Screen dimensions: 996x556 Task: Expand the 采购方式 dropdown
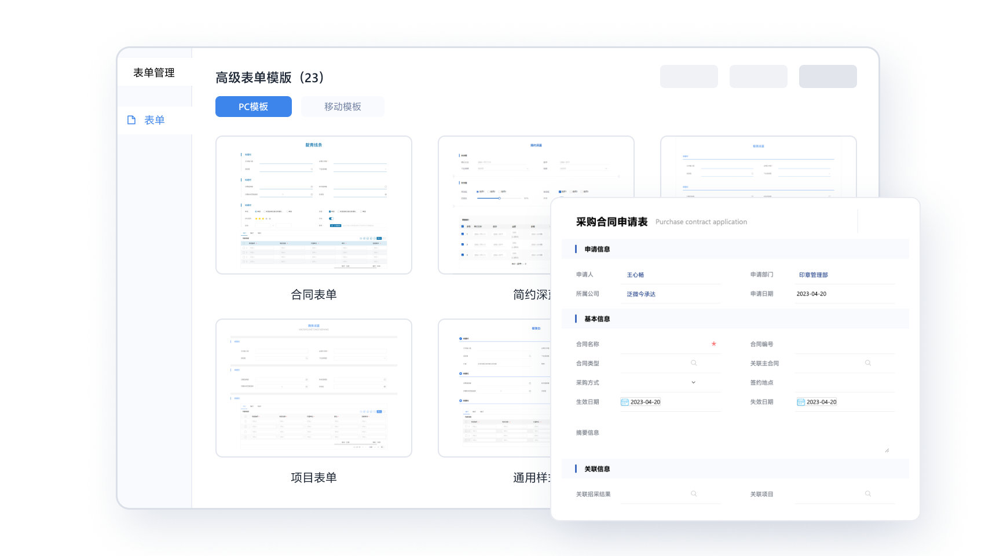[x=694, y=382]
